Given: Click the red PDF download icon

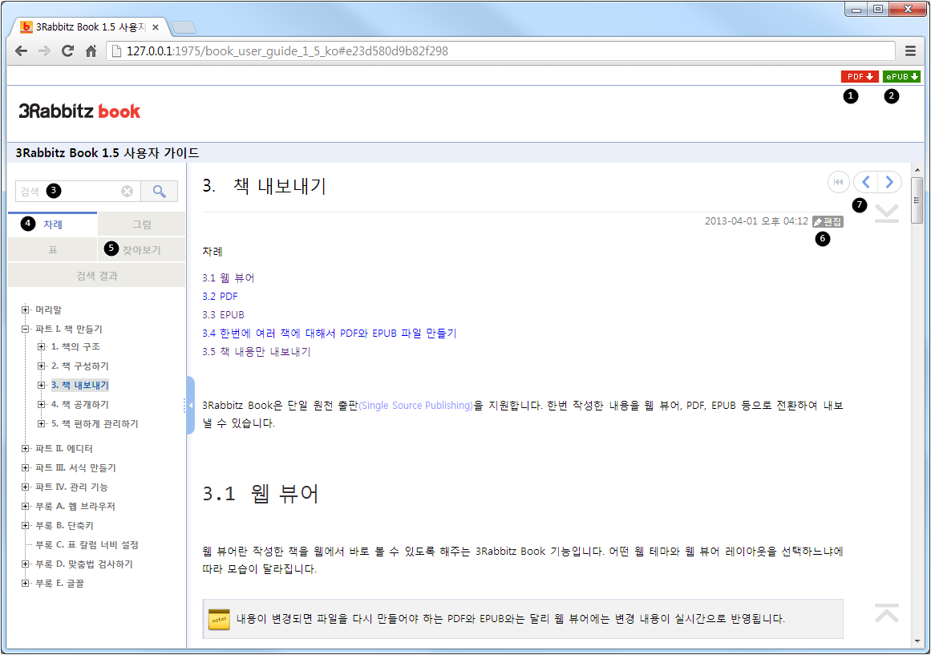Looking at the screenshot, I should click(x=860, y=77).
